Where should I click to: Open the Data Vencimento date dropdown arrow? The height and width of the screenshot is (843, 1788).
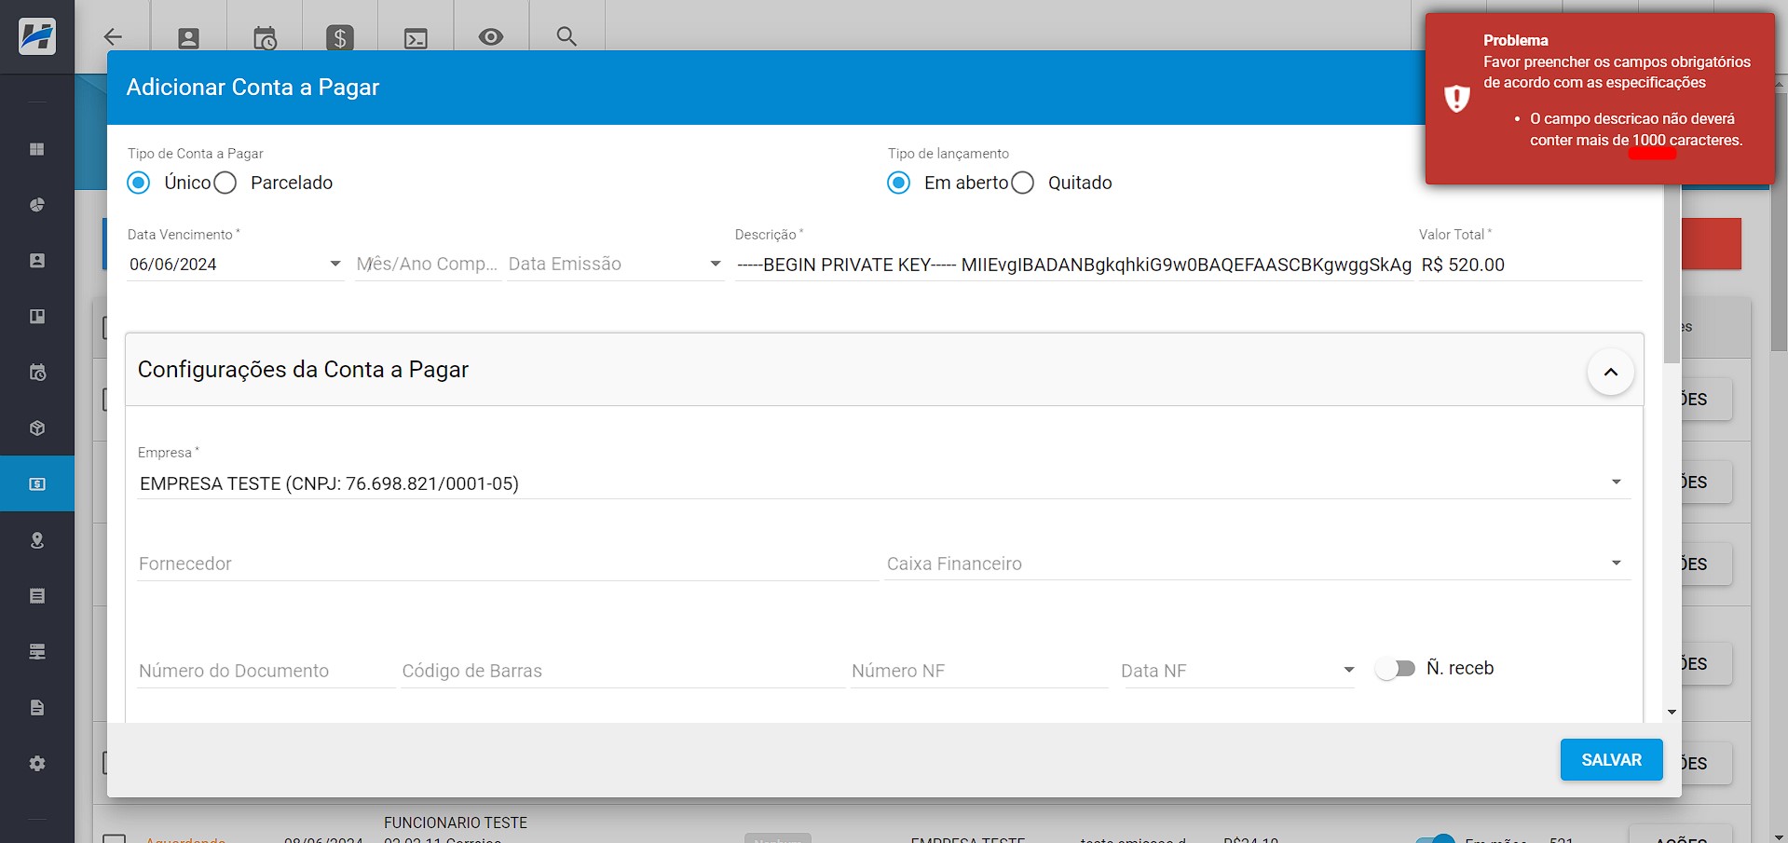[335, 265]
